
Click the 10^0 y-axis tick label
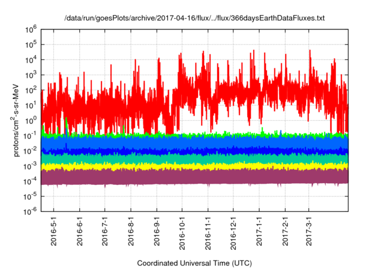click(x=31, y=120)
